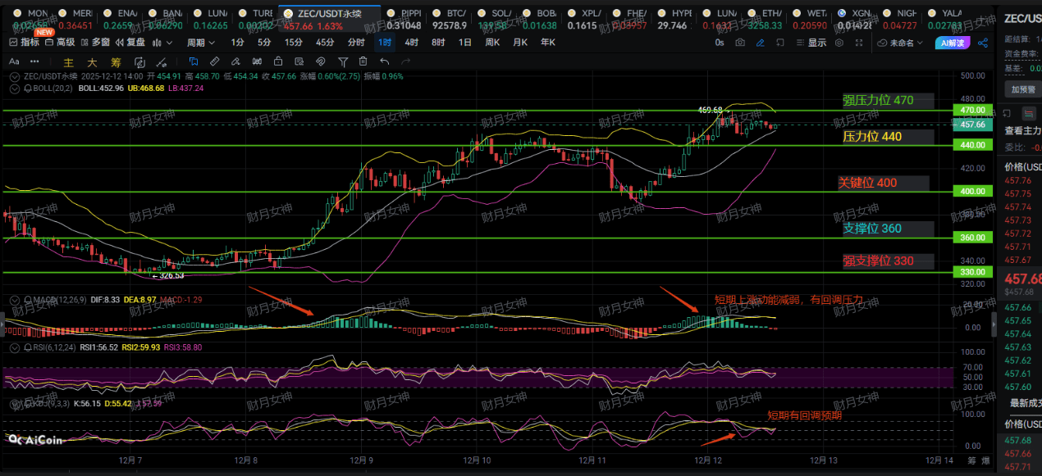Screen dimensions: 1042x476
Task: Delete drawings with the trash icon
Action: click(x=363, y=61)
